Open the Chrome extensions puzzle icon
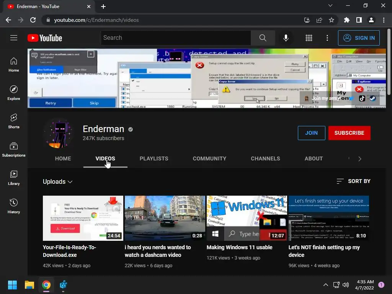The width and height of the screenshot is (392, 294). [x=347, y=20]
